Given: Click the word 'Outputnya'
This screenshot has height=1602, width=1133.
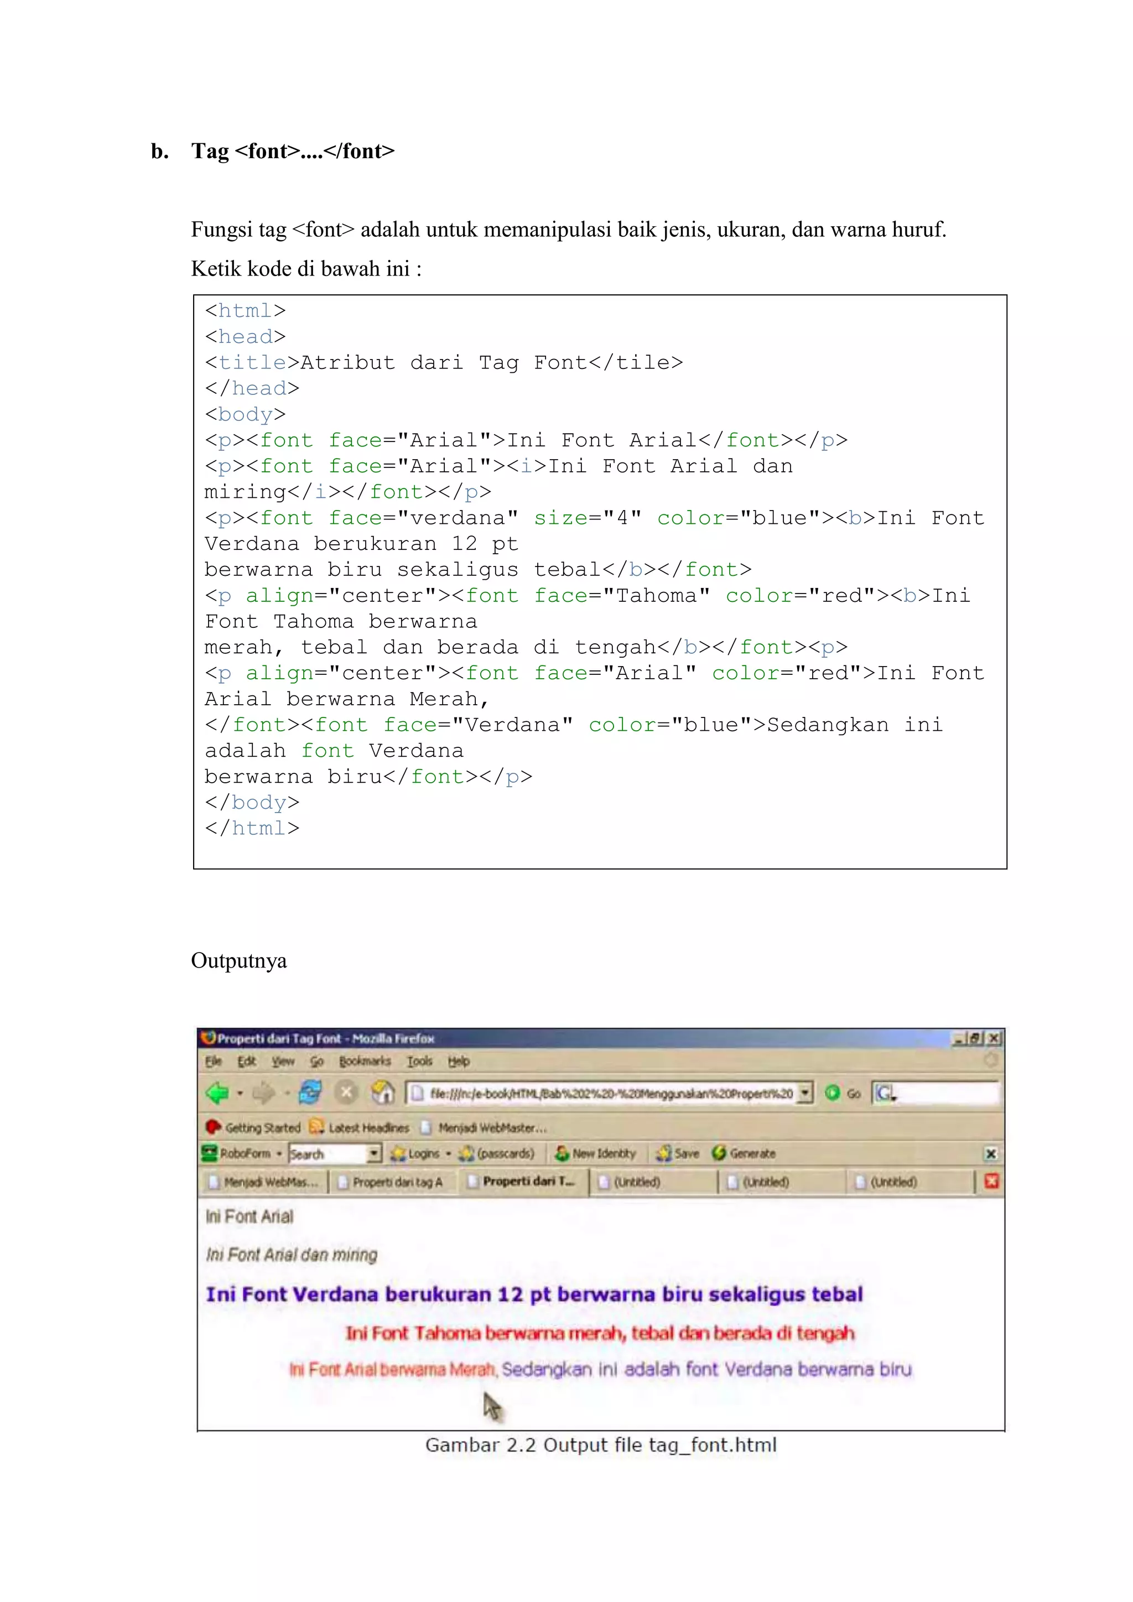Looking at the screenshot, I should click(238, 961).
